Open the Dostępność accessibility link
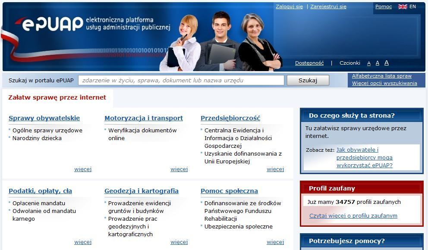The width and height of the screenshot is (428, 250). (x=309, y=63)
